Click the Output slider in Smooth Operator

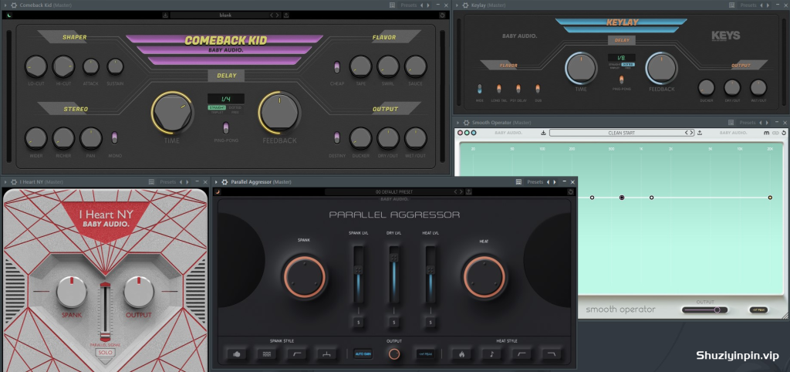704,310
